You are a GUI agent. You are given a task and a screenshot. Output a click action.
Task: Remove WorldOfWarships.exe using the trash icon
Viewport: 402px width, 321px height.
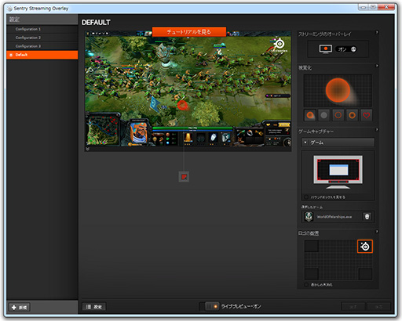click(367, 217)
